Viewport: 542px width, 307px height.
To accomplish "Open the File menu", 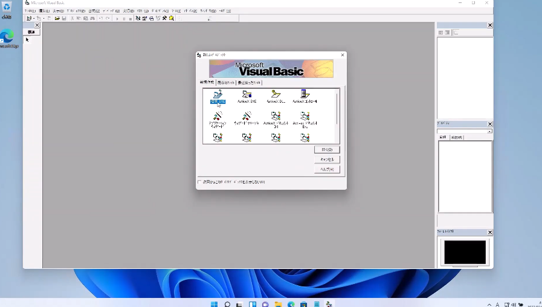I will point(30,11).
